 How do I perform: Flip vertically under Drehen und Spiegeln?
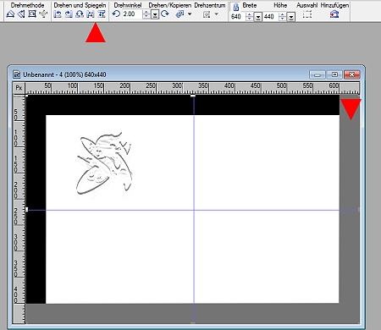point(102,14)
